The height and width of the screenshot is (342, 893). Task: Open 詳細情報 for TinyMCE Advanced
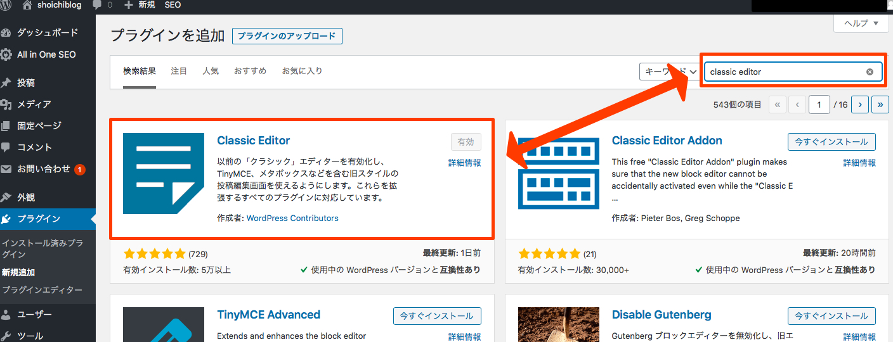[x=465, y=337]
